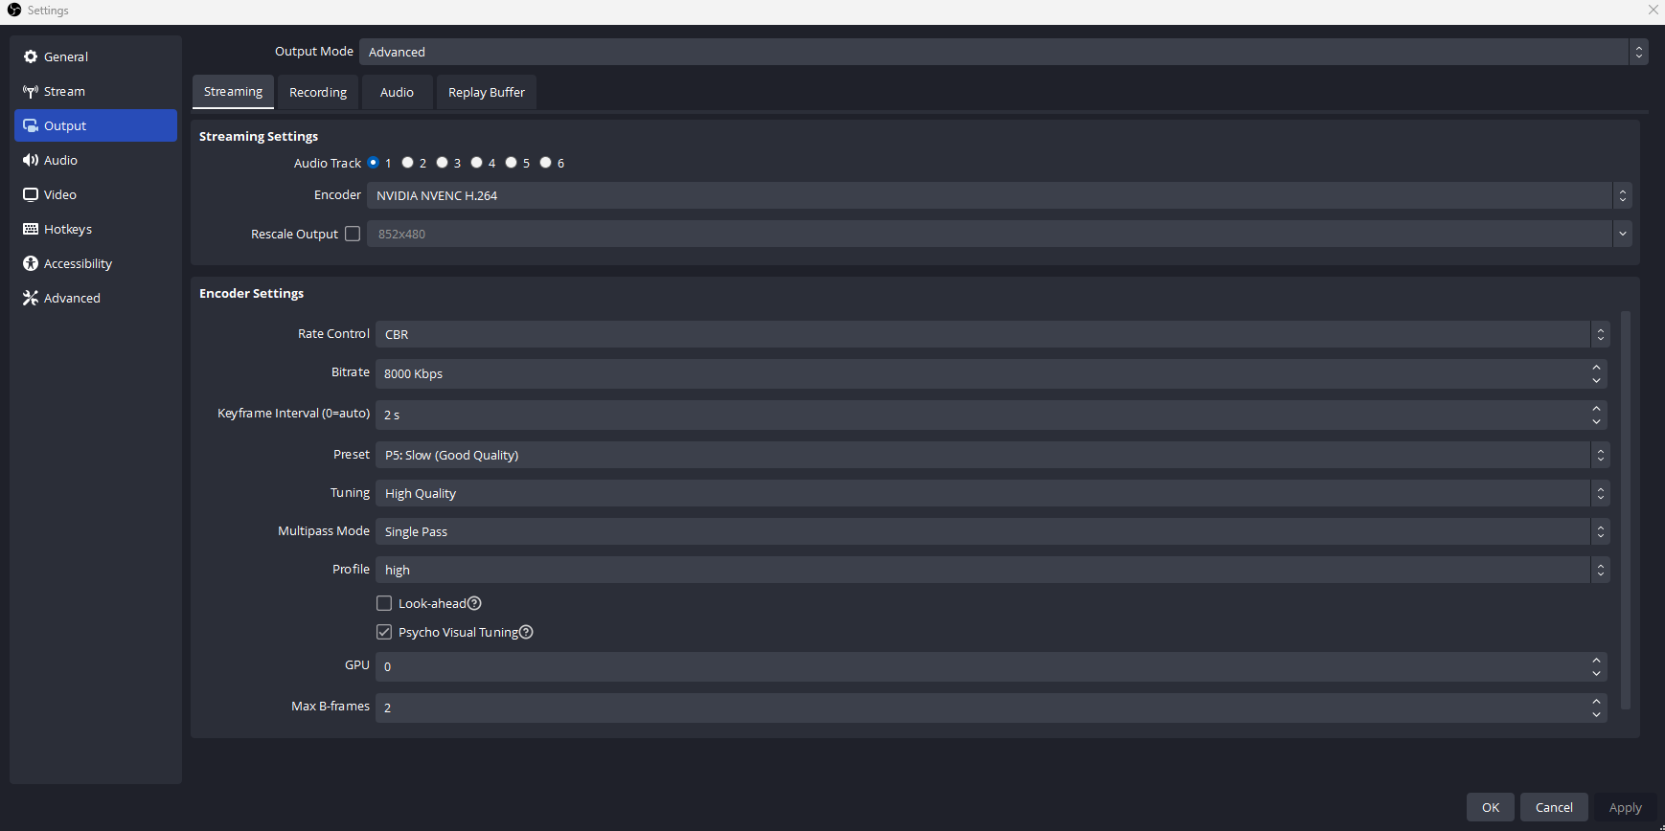Select audio track 6 radio button
This screenshot has width=1665, height=831.
click(x=546, y=163)
